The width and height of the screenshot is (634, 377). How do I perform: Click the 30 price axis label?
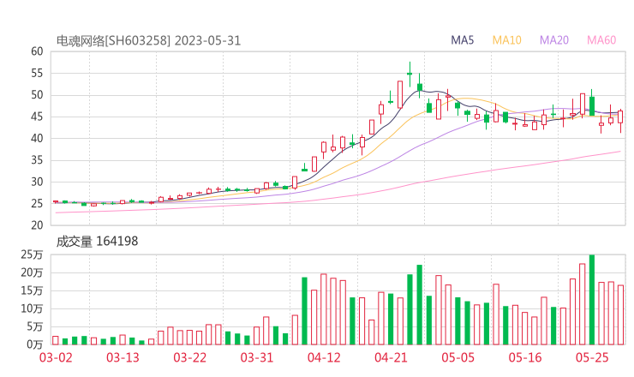pyautogui.click(x=37, y=182)
